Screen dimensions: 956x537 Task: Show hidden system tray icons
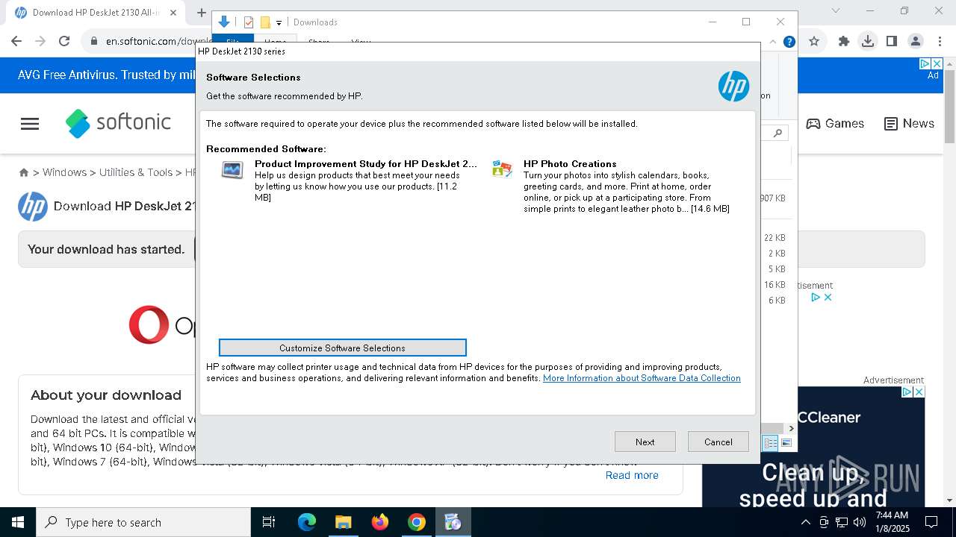point(806,522)
